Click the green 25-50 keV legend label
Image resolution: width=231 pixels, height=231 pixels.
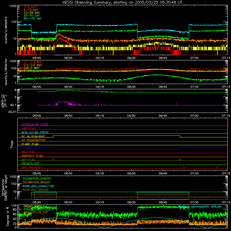click(31, 16)
